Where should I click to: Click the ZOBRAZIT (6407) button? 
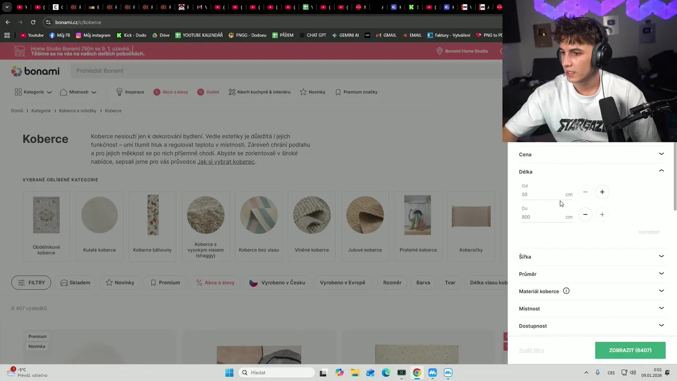pyautogui.click(x=630, y=350)
